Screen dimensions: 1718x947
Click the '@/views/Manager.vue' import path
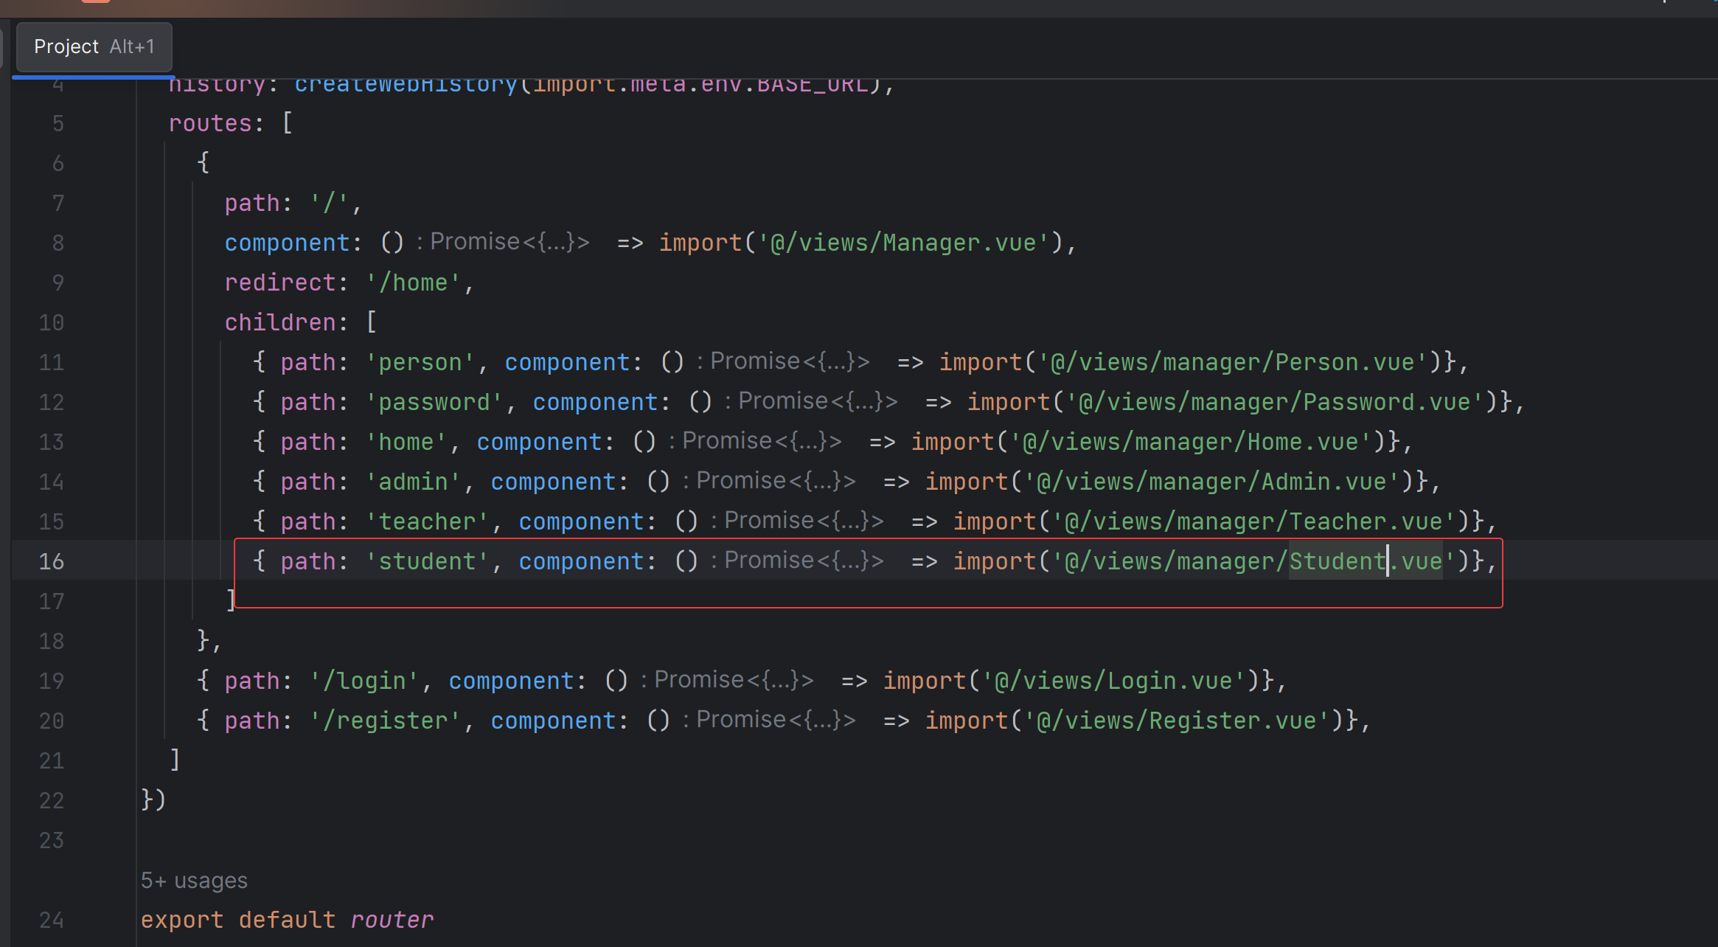click(x=903, y=243)
